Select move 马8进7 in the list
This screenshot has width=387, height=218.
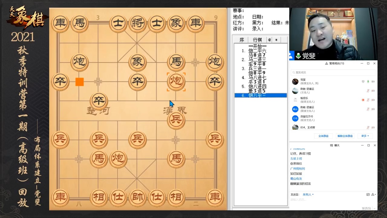pyautogui.click(x=257, y=55)
